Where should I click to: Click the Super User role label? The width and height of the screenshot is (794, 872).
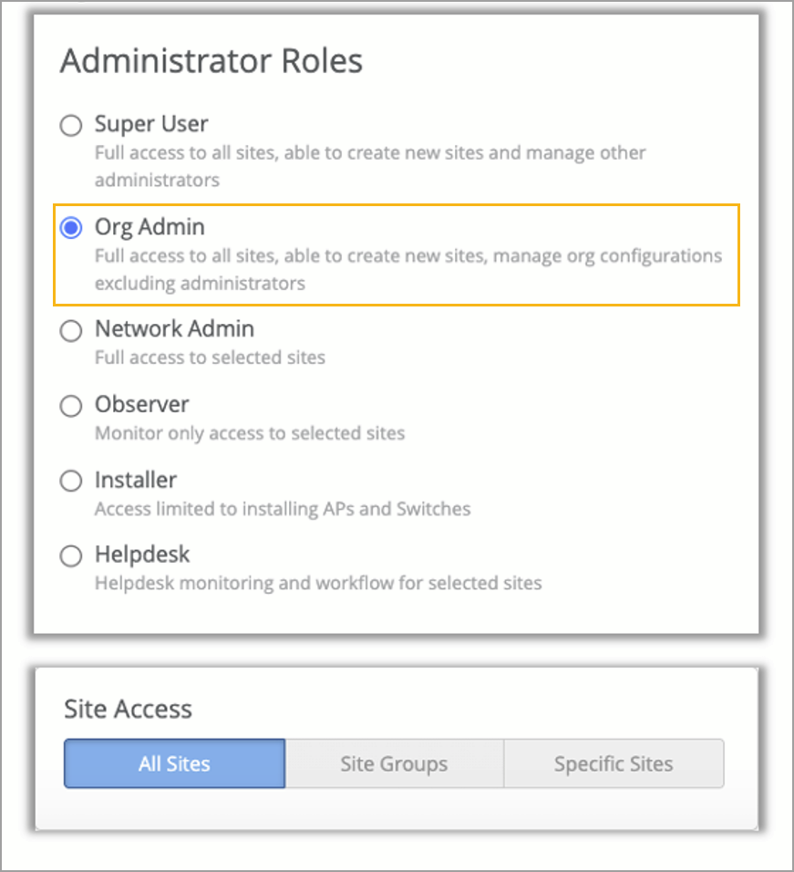coord(151,124)
